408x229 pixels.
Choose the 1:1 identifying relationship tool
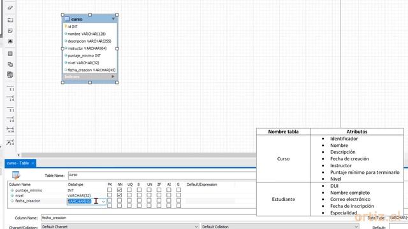coord(10,109)
